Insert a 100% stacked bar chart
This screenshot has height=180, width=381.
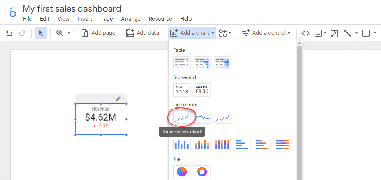[282, 145]
